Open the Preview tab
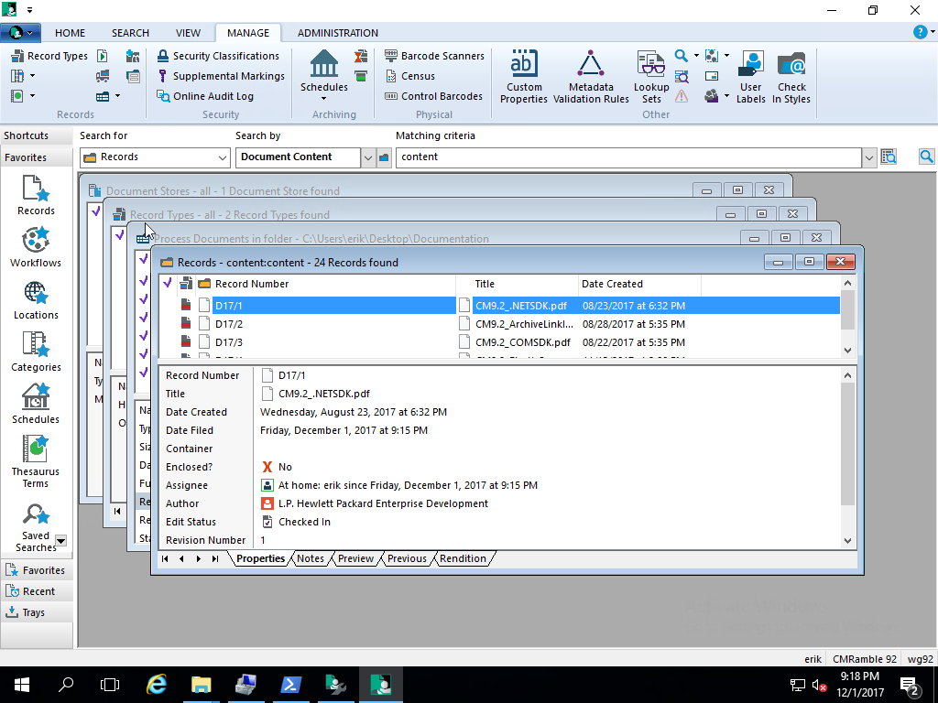The height and width of the screenshot is (703, 938). point(355,558)
